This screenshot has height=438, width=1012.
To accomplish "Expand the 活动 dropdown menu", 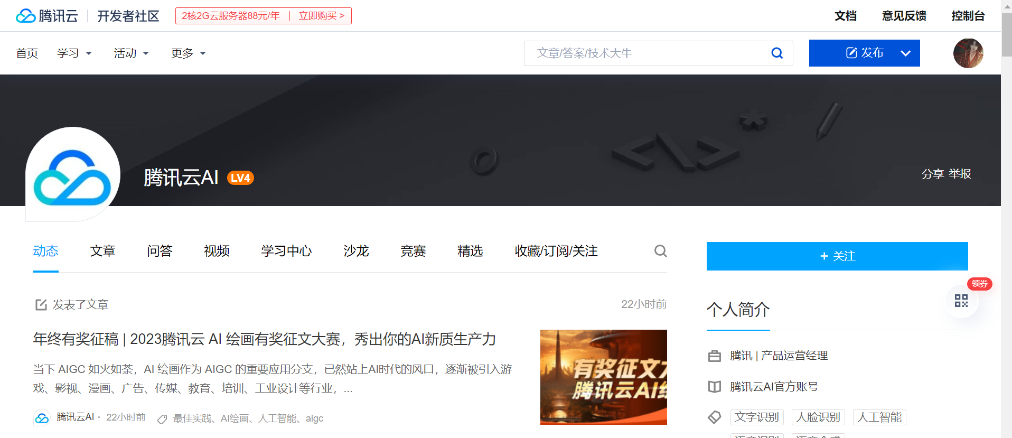I will click(x=132, y=53).
